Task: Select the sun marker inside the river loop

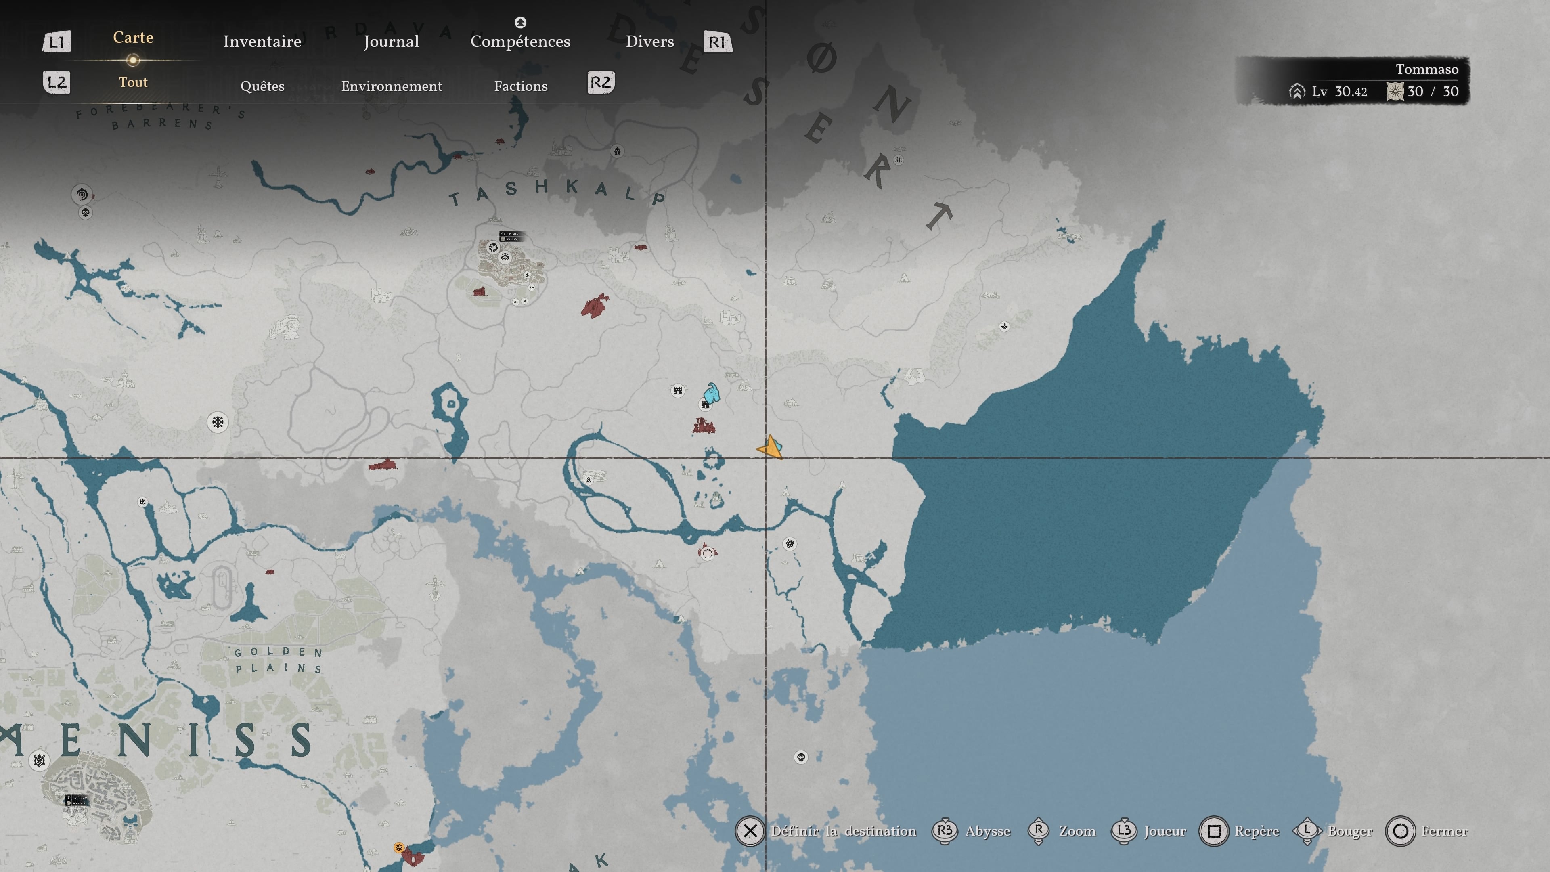Action: [x=589, y=480]
